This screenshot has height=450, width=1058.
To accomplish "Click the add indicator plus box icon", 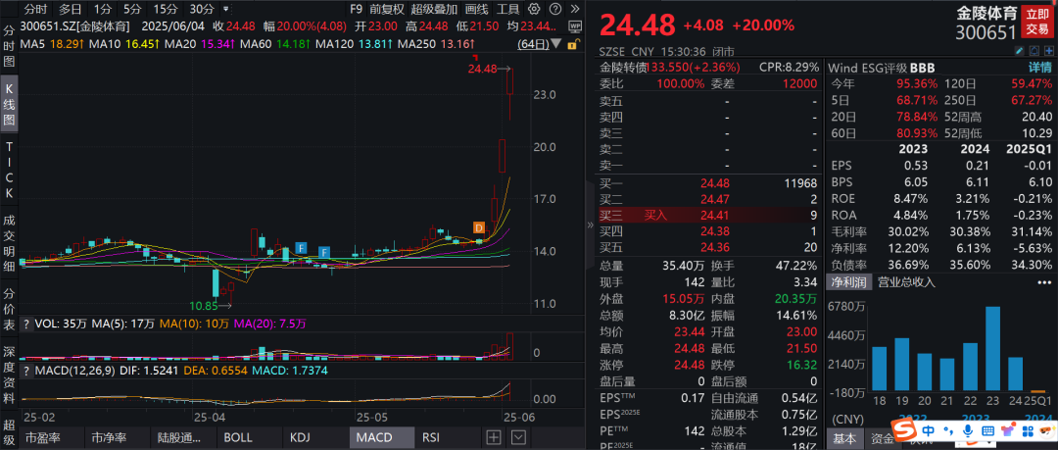I will tap(495, 437).
